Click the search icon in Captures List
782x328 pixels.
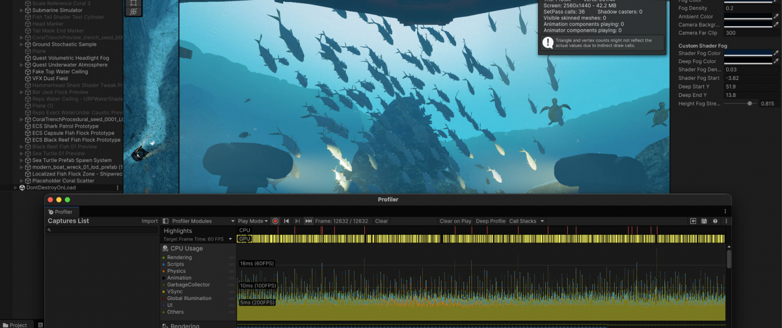pos(50,230)
